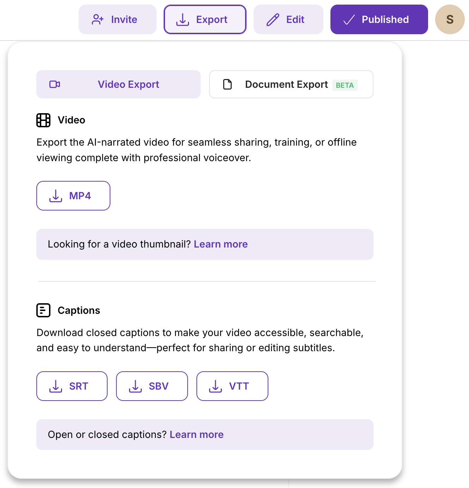Download captions in SBV format
Image resolution: width=469 pixels, height=488 pixels.
tap(152, 386)
